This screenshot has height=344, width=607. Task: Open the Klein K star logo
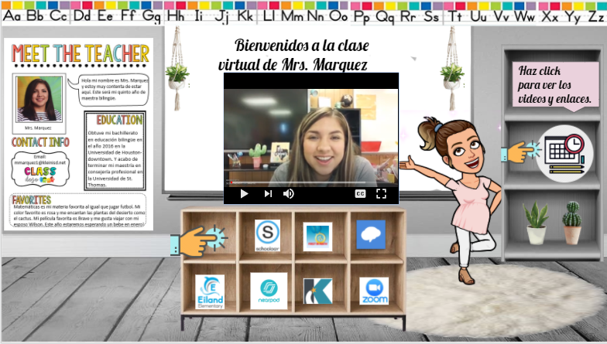[x=317, y=291]
